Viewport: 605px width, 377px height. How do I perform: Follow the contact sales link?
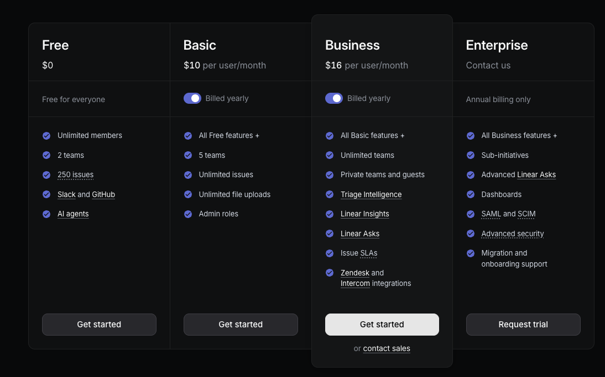click(x=387, y=348)
